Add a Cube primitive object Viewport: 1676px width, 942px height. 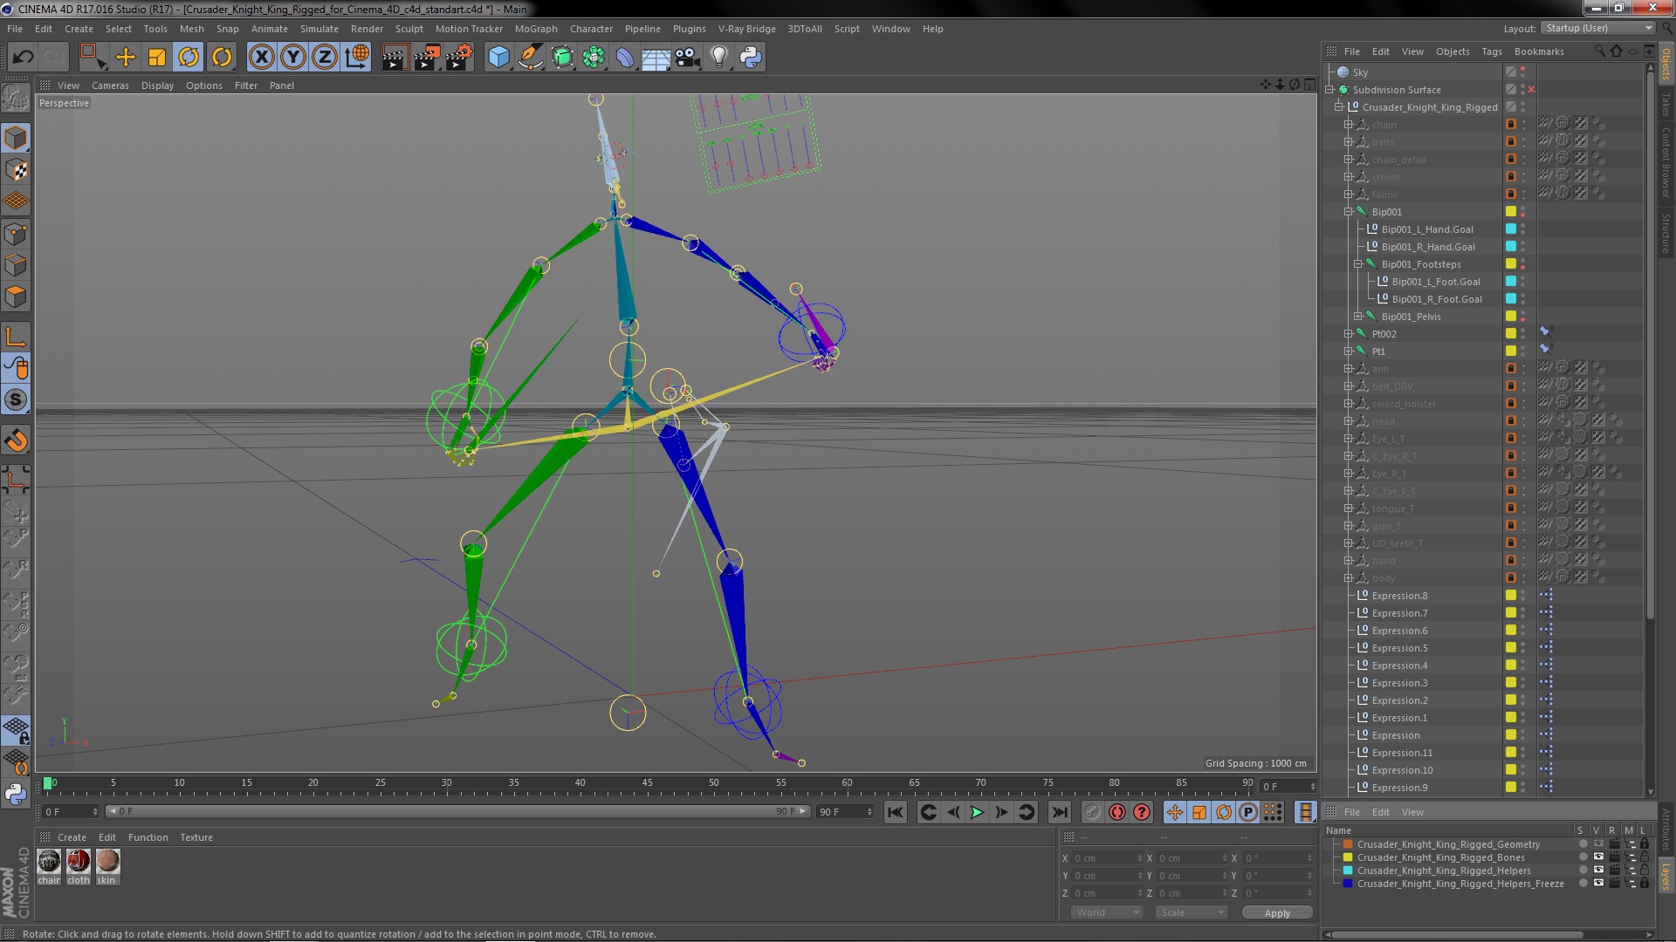[498, 58]
